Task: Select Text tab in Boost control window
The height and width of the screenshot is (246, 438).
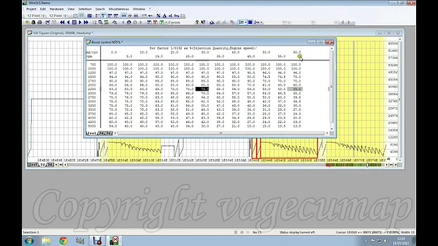Action: click(x=91, y=133)
